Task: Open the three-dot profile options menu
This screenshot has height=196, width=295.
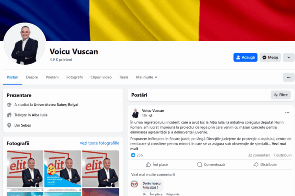Action: [x=289, y=77]
